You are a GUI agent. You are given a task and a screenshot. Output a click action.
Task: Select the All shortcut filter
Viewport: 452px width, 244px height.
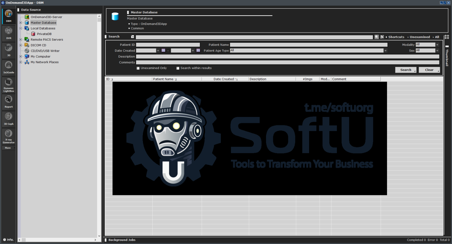[437, 37]
